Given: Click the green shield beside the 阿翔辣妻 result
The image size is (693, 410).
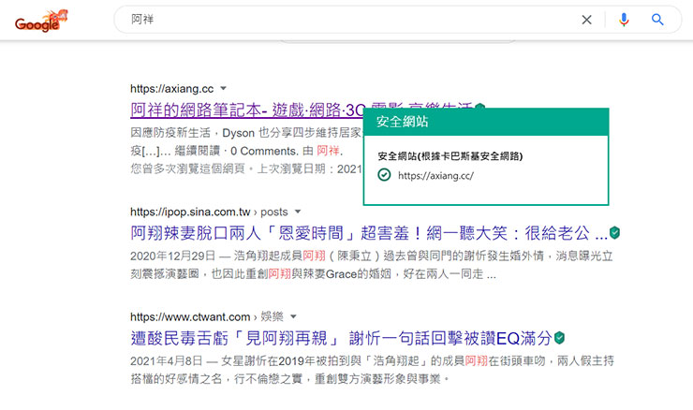Looking at the screenshot, I should pos(615,232).
